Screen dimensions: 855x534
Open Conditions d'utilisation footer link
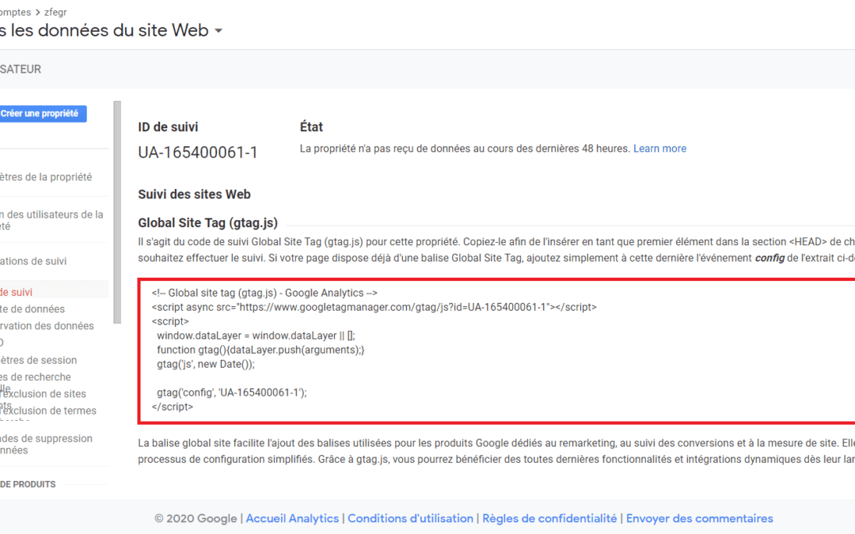click(x=411, y=518)
